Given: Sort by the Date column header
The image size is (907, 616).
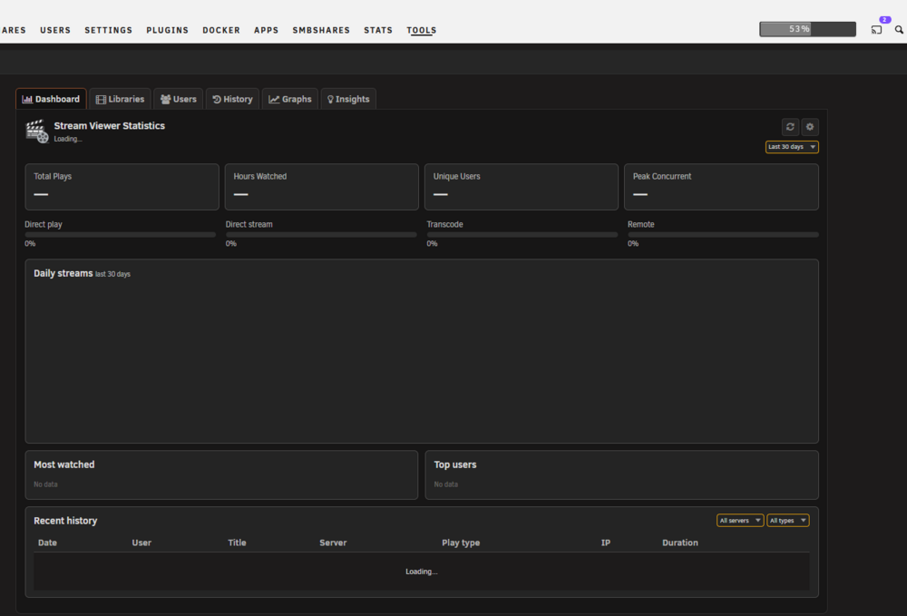Looking at the screenshot, I should click(x=47, y=543).
